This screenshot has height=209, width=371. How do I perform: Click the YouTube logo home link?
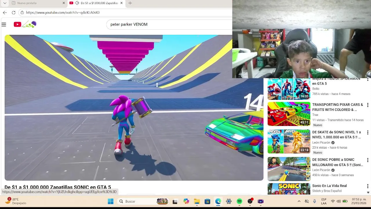tap(25, 24)
